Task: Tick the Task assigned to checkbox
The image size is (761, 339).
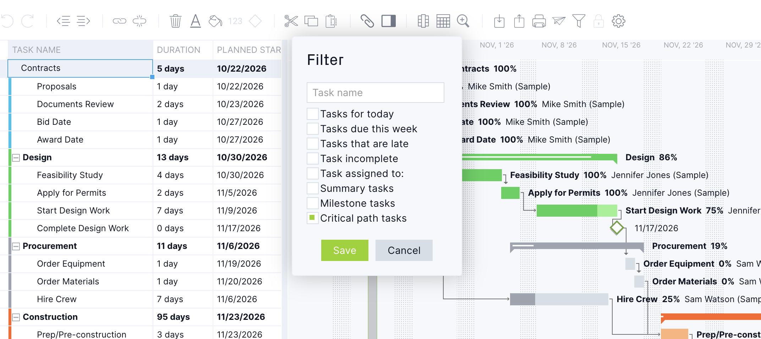Action: [312, 173]
